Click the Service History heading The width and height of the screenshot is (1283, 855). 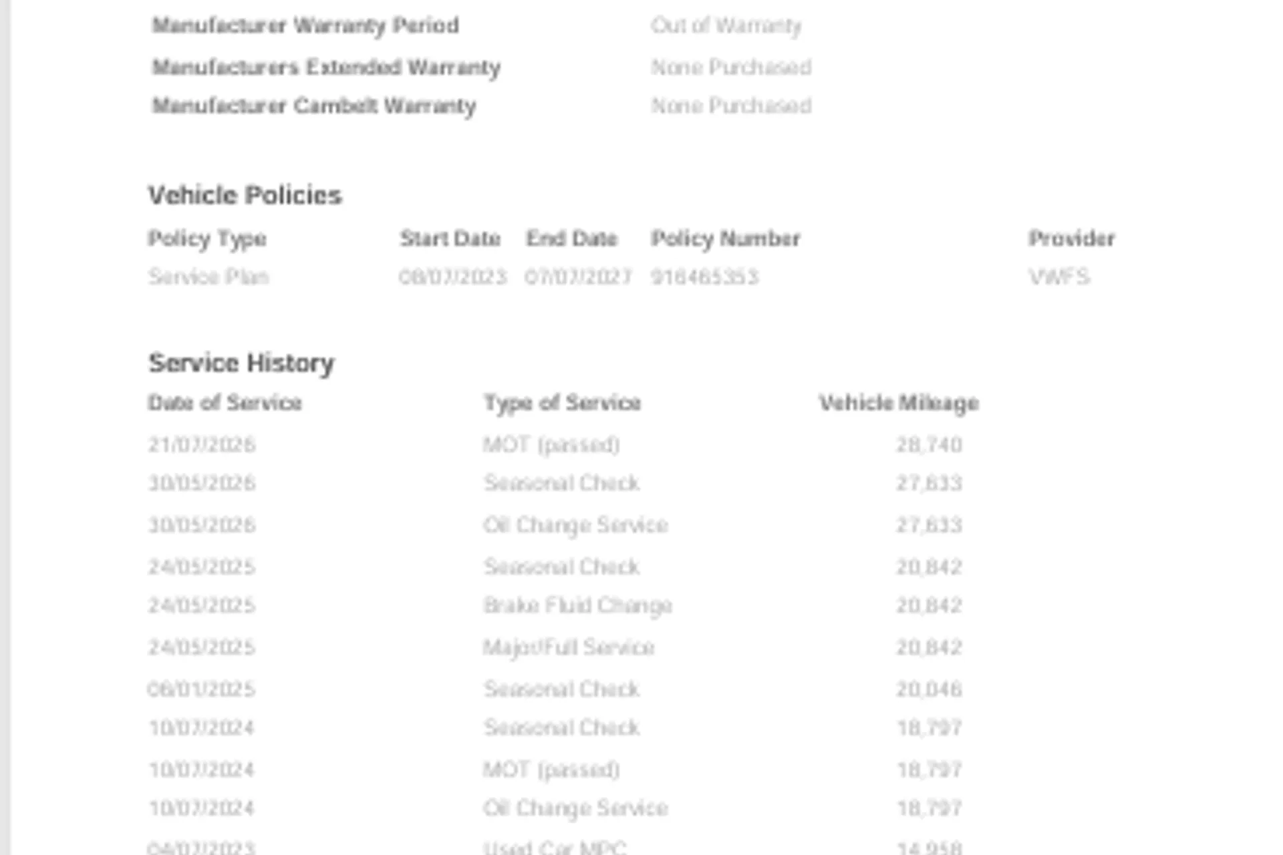click(x=241, y=363)
